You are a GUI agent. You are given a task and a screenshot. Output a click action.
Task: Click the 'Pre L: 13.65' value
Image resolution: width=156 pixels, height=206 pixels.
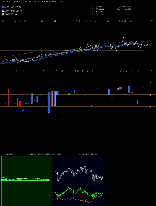98,12
